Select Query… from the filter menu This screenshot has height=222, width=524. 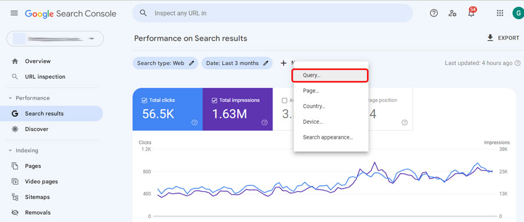coord(330,76)
